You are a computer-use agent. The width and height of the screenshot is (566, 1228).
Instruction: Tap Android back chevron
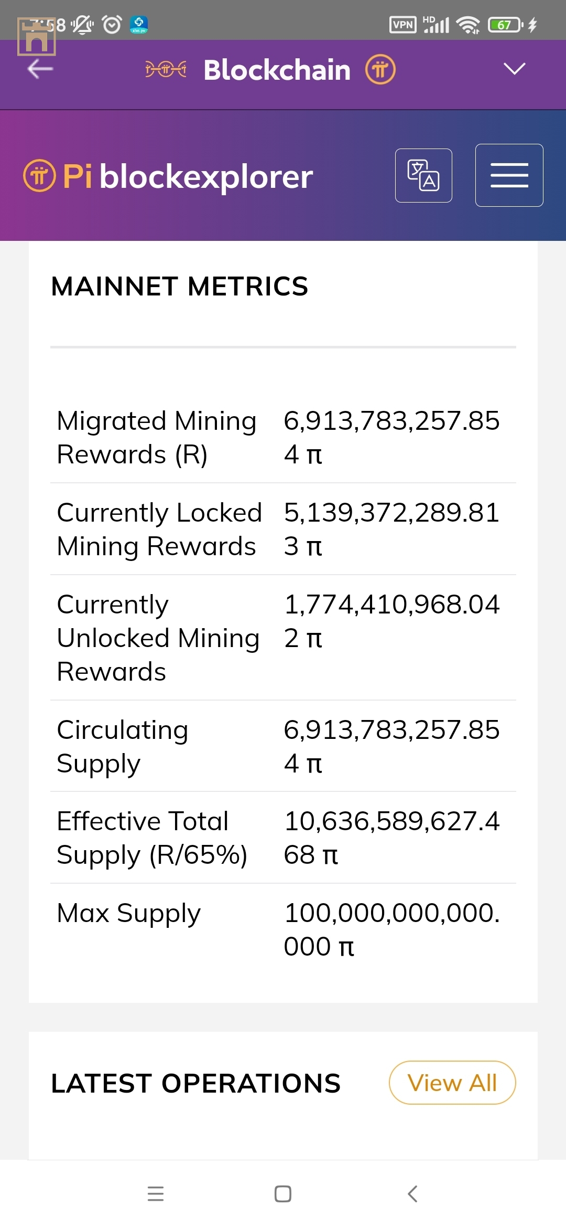pyautogui.click(x=412, y=1194)
